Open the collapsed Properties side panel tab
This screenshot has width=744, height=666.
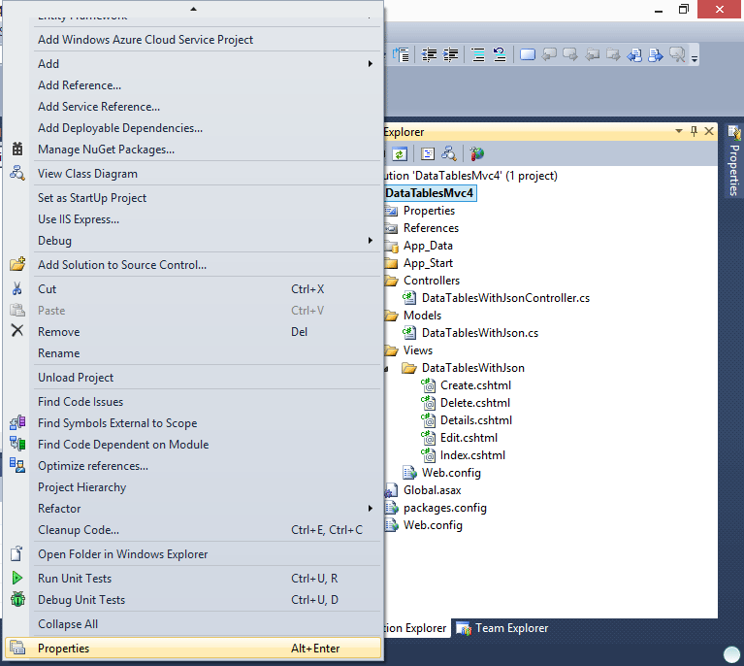tap(733, 160)
